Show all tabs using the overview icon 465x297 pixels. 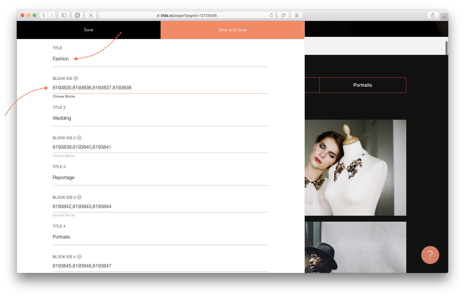[283, 15]
